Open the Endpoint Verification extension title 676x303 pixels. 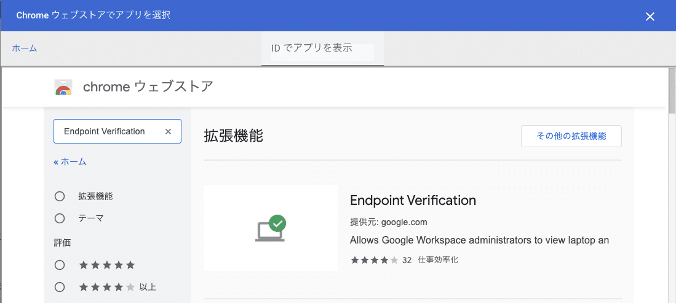click(x=413, y=201)
